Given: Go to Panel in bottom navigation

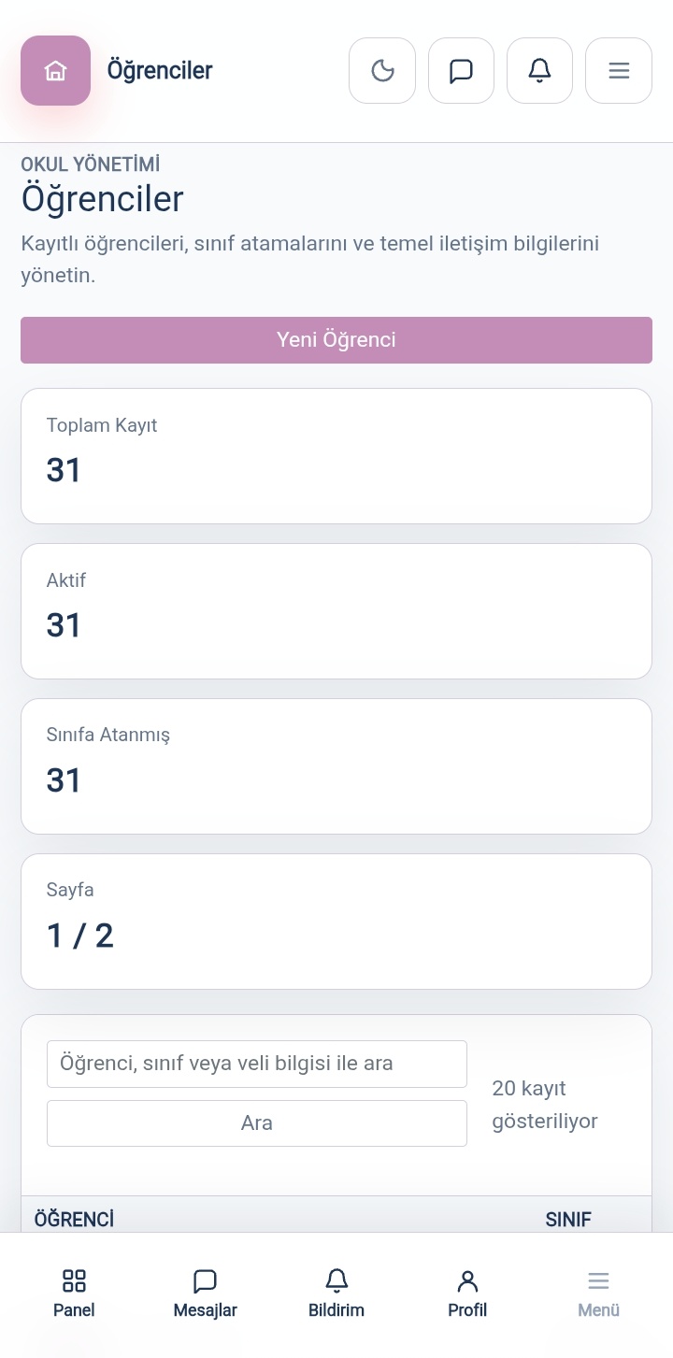Looking at the screenshot, I should pyautogui.click(x=74, y=1294).
